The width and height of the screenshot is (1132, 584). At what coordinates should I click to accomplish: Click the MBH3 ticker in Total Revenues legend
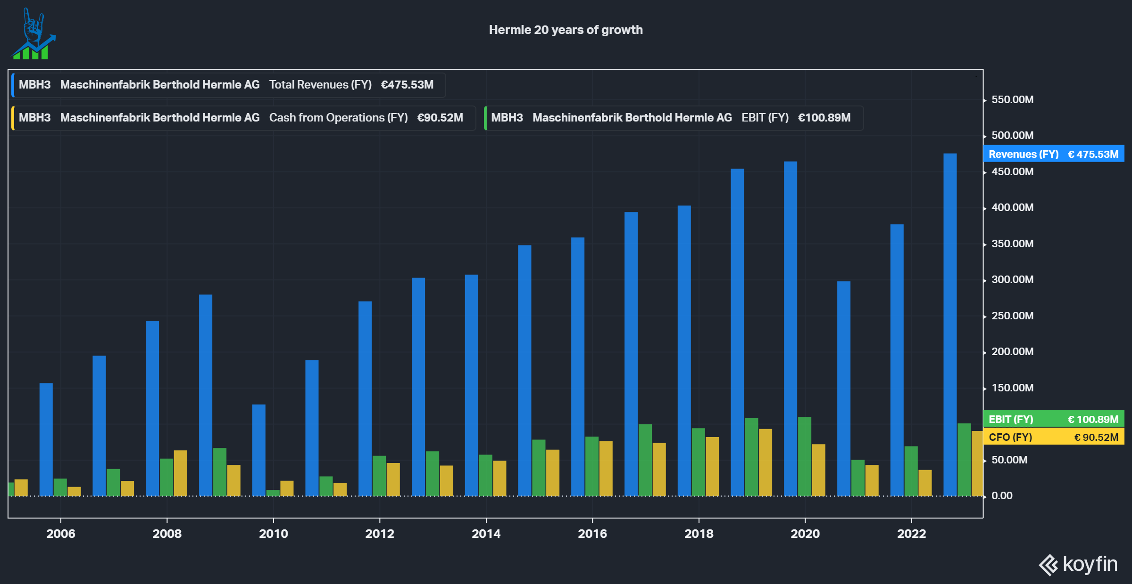(x=34, y=85)
